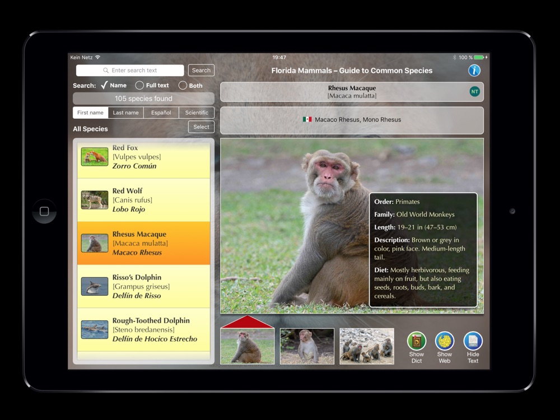Open the Risso's Dolphin list entry

143,286
